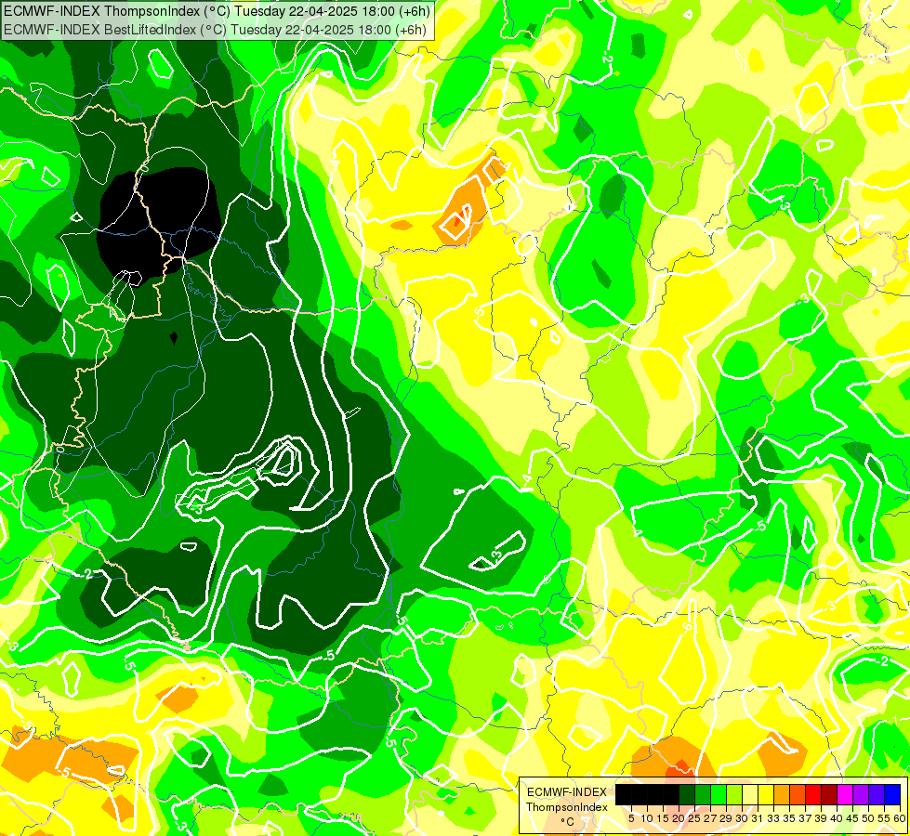This screenshot has height=836, width=910.
Task: Select the bright red legend swatch (37–39)
Action: point(813,794)
